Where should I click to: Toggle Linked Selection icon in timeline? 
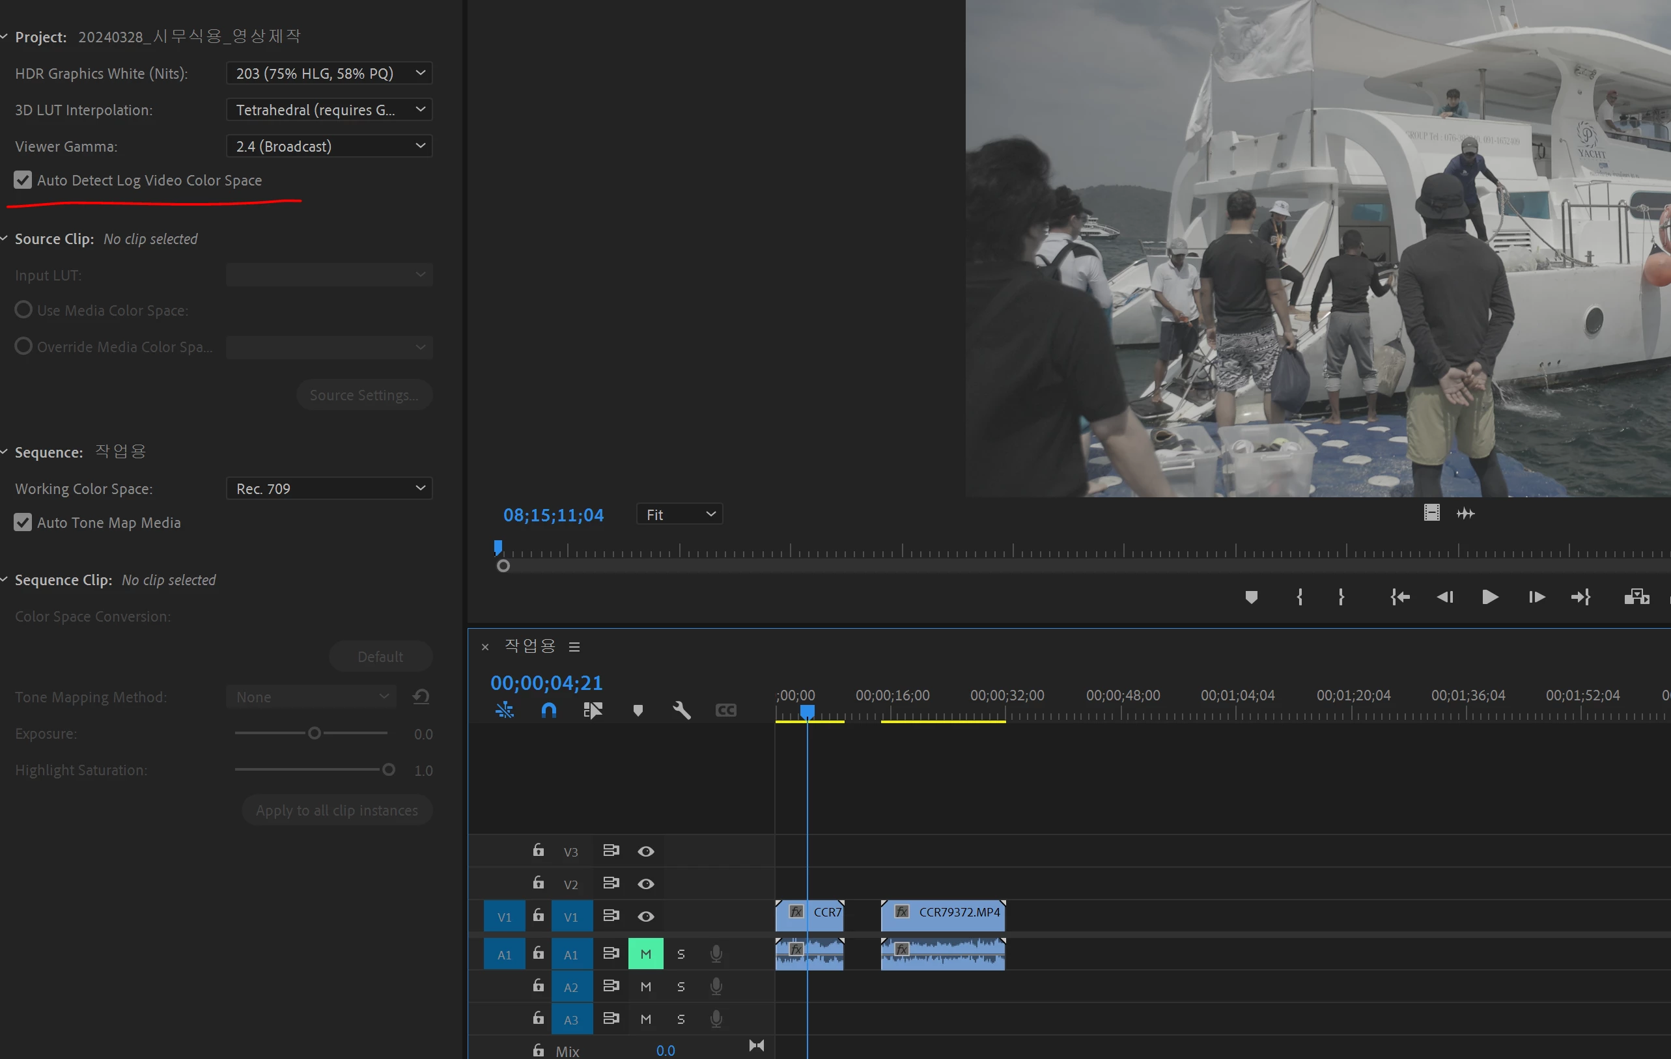click(593, 710)
